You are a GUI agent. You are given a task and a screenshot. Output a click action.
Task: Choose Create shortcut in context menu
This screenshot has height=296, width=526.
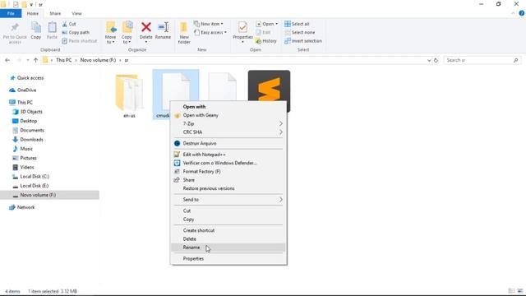click(x=228, y=230)
